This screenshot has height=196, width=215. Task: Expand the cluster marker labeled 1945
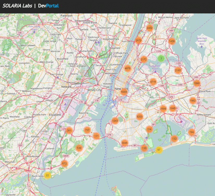173,108
